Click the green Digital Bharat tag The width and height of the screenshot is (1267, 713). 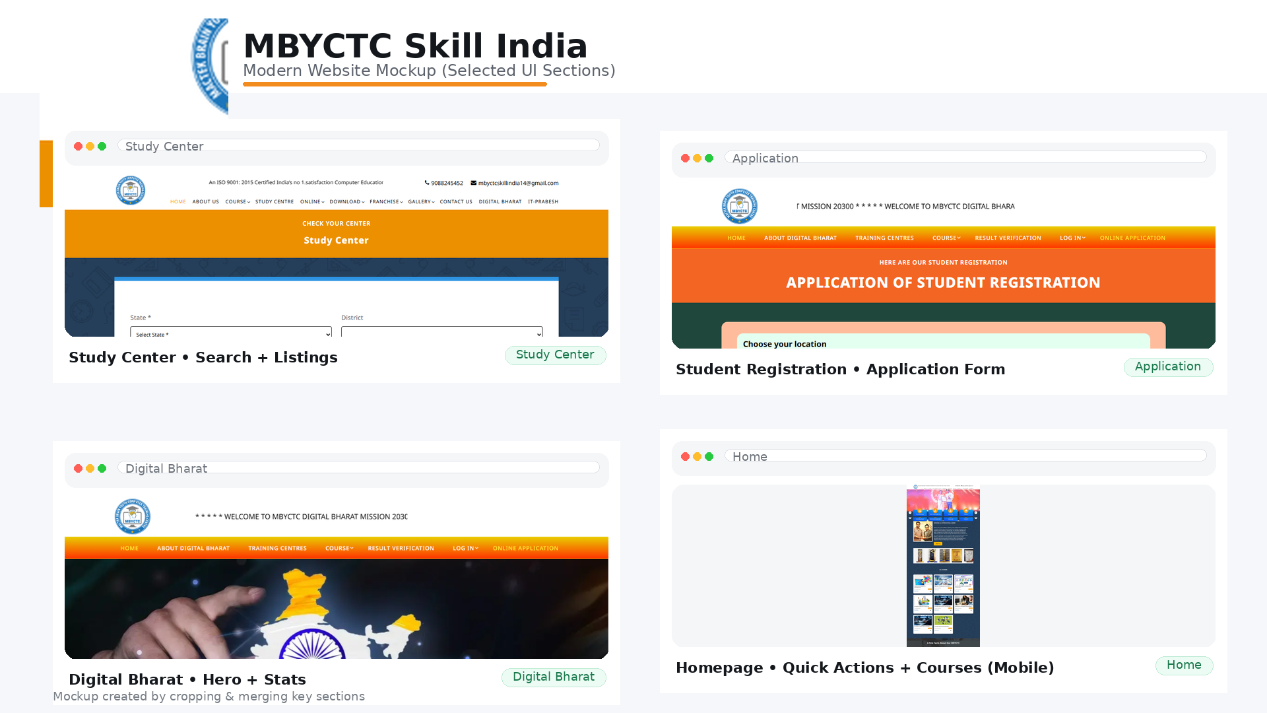click(x=554, y=677)
